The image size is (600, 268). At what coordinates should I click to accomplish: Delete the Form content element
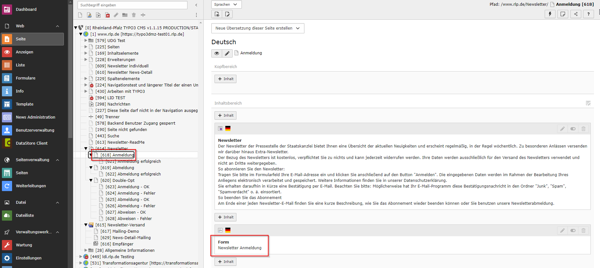click(583, 230)
